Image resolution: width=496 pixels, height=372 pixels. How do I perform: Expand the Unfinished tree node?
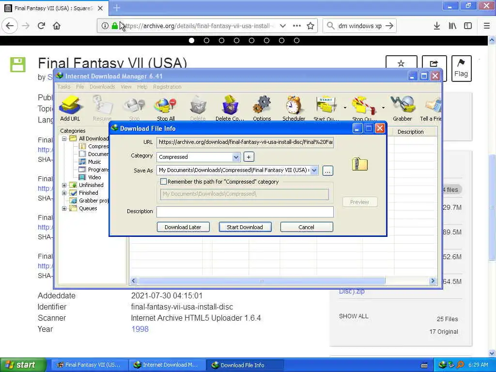coord(64,185)
